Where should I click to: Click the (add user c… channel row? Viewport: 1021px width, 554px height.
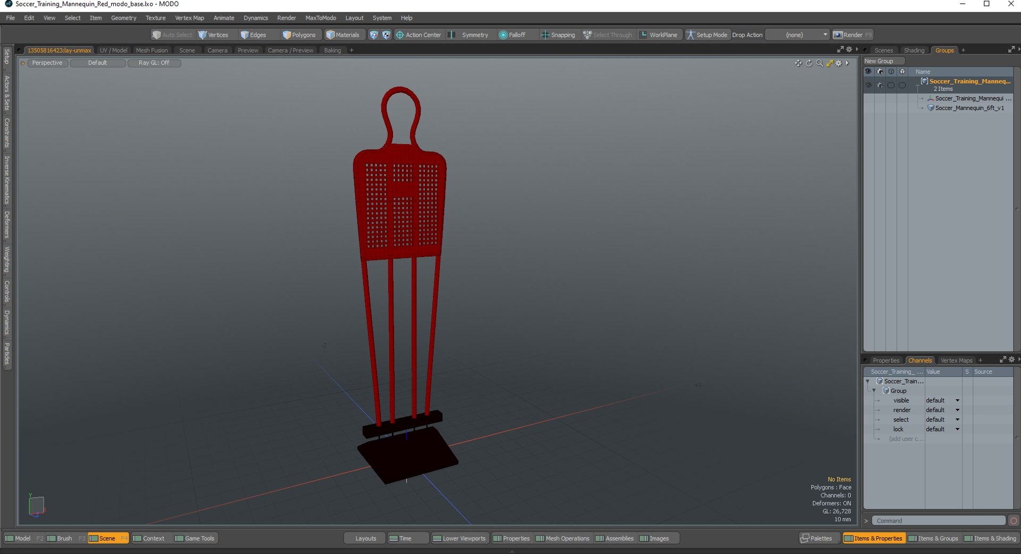click(906, 439)
